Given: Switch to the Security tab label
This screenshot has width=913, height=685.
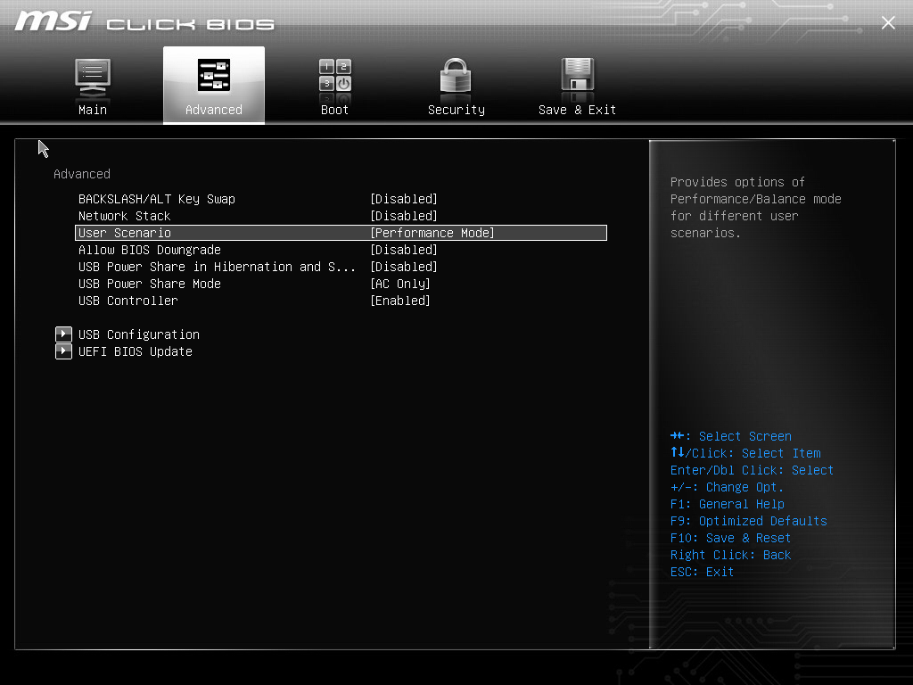Looking at the screenshot, I should coord(456,110).
